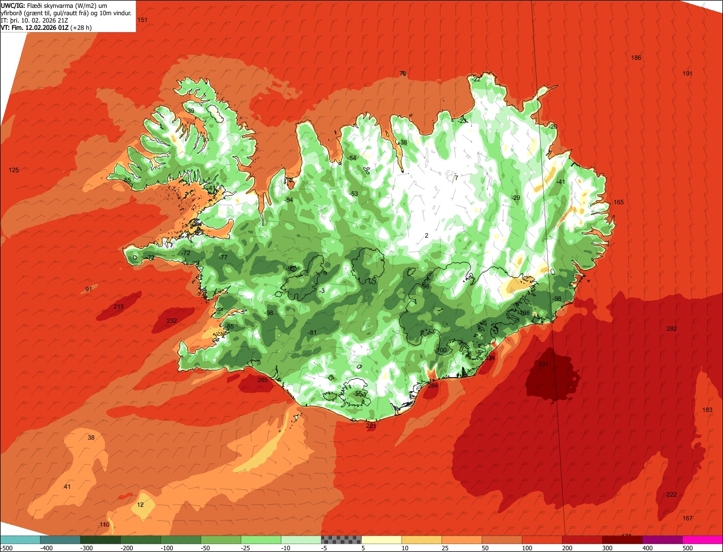The image size is (723, 552).
Task: Click the value 91 off the west coast
Action: 89,289
